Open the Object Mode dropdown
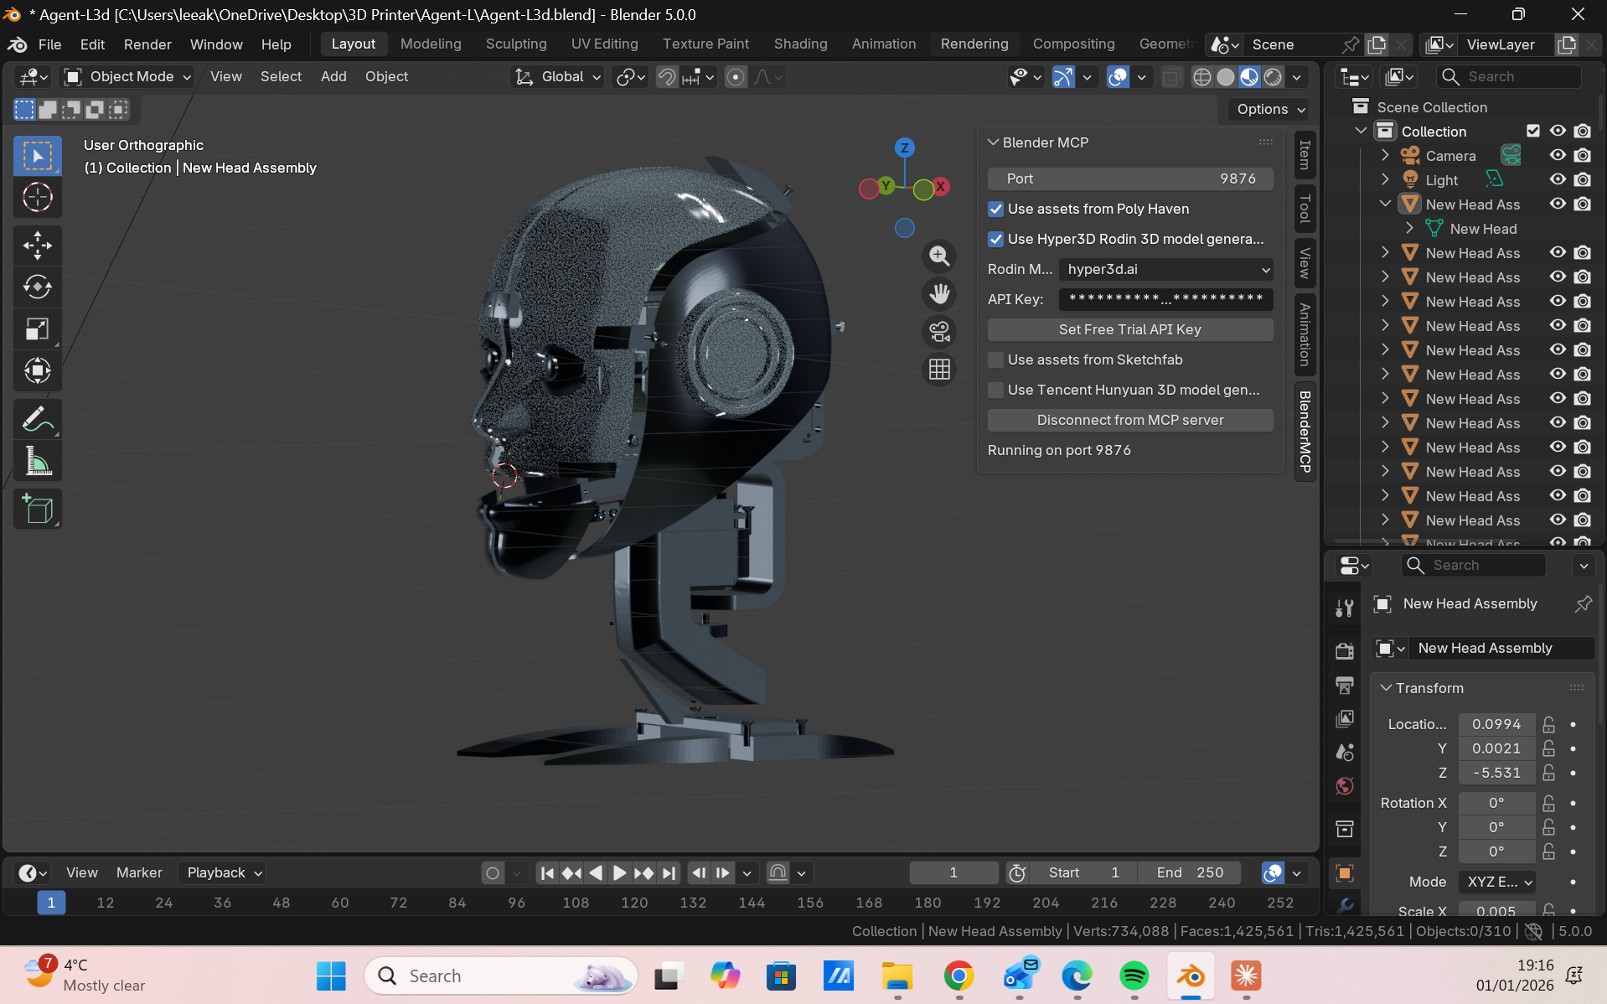The image size is (1607, 1004). pyautogui.click(x=130, y=77)
